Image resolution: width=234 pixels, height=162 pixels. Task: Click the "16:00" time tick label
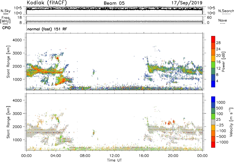pyautogui.click(x=144, y=156)
